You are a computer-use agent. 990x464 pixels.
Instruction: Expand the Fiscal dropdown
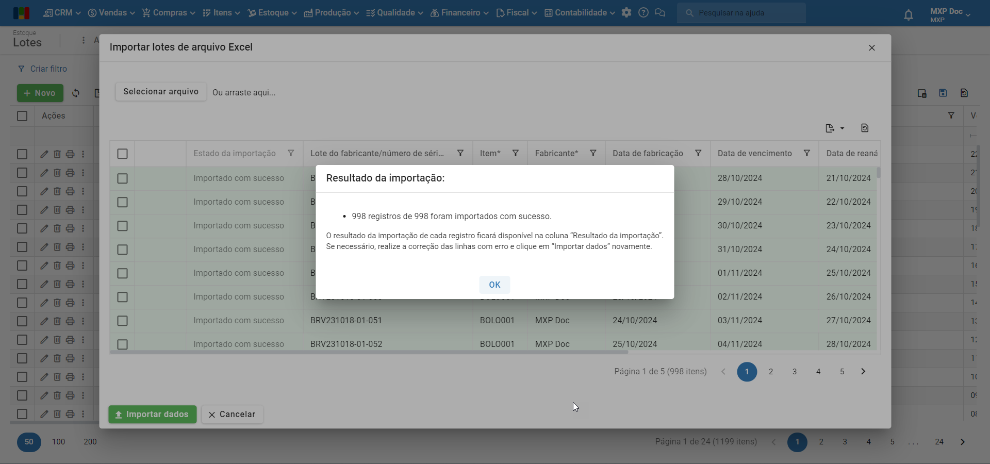(x=516, y=13)
